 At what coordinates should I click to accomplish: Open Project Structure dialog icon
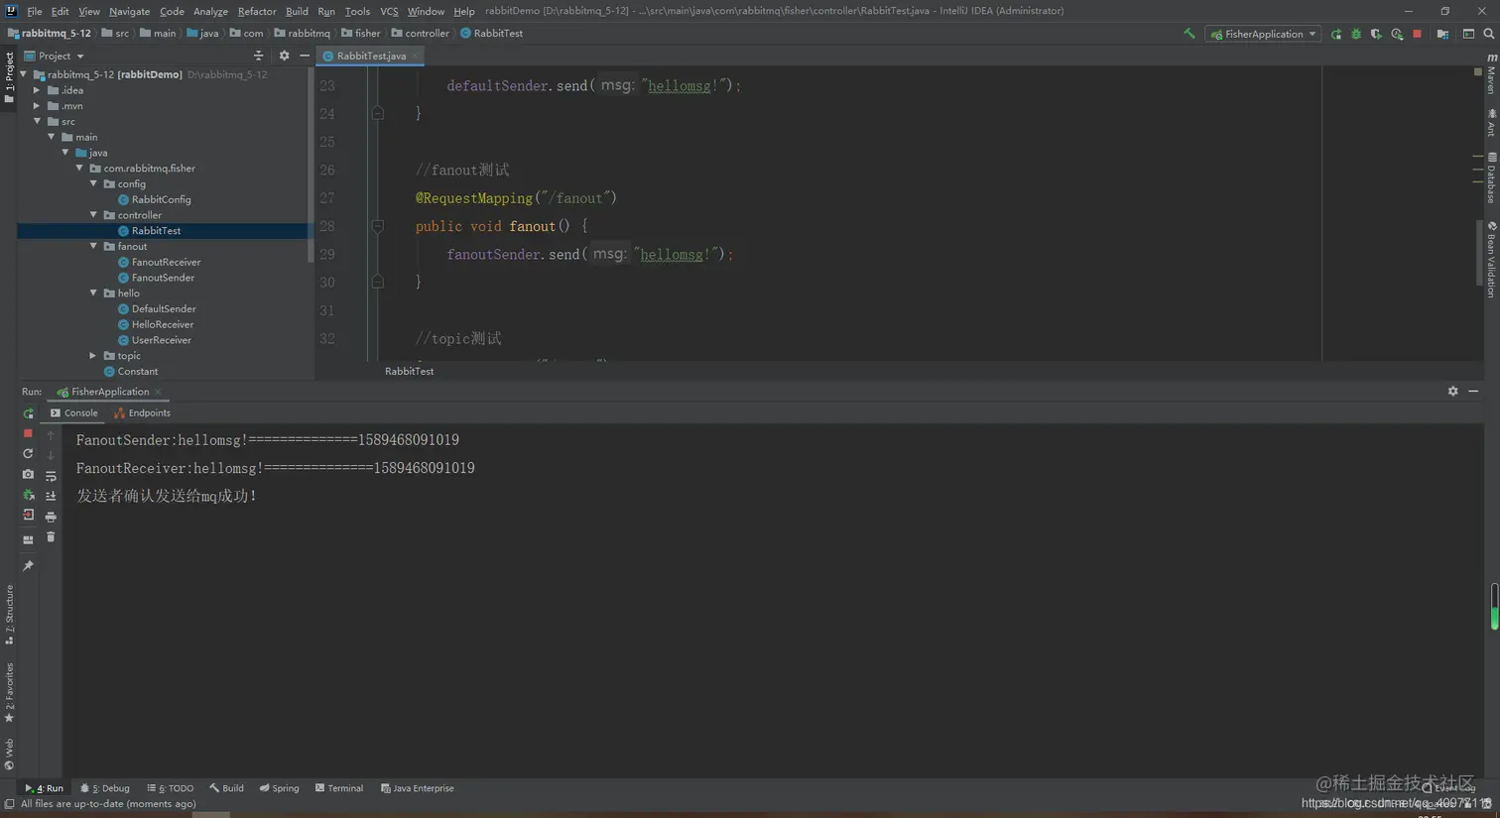[1442, 34]
